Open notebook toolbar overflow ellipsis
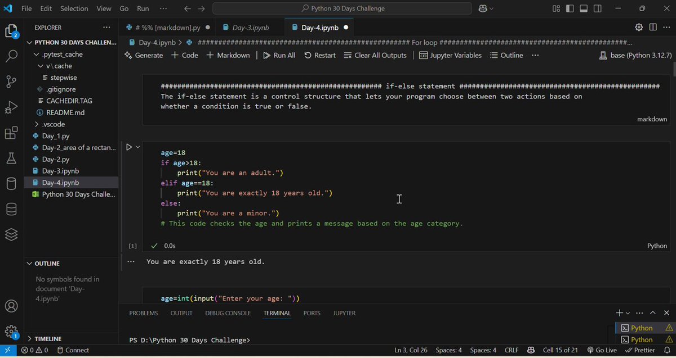The height and width of the screenshot is (358, 676). click(x=535, y=55)
